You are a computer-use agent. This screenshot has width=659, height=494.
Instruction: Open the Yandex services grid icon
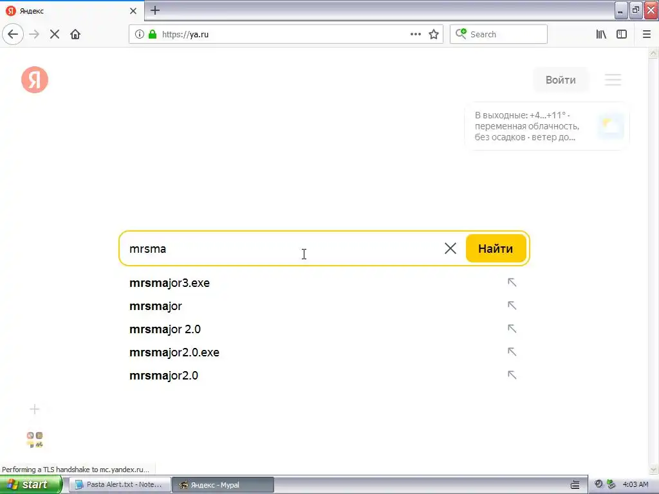(35, 440)
